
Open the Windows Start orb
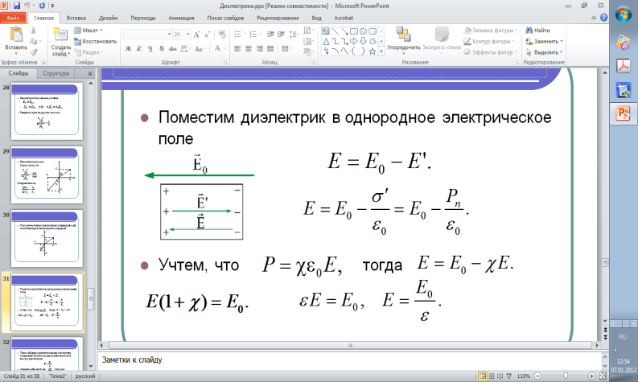[623, 15]
